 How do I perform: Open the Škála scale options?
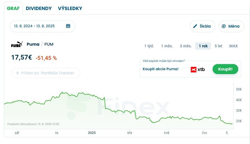point(203,26)
